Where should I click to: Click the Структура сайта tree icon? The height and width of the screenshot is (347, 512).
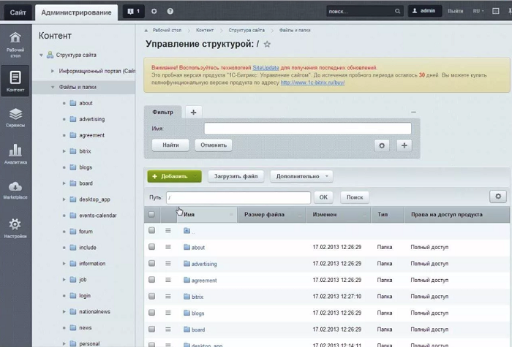click(50, 55)
